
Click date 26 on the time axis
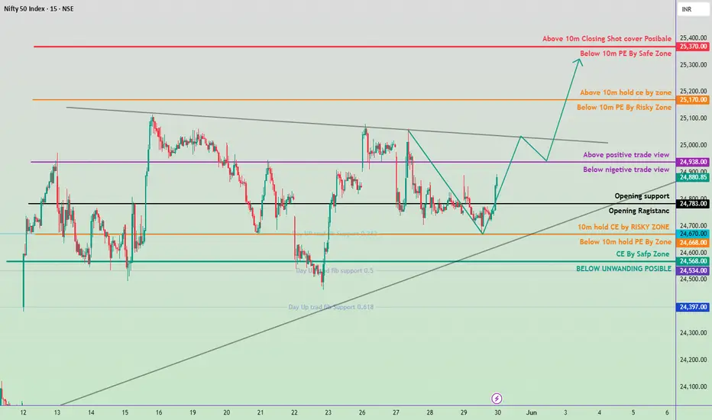click(x=362, y=412)
